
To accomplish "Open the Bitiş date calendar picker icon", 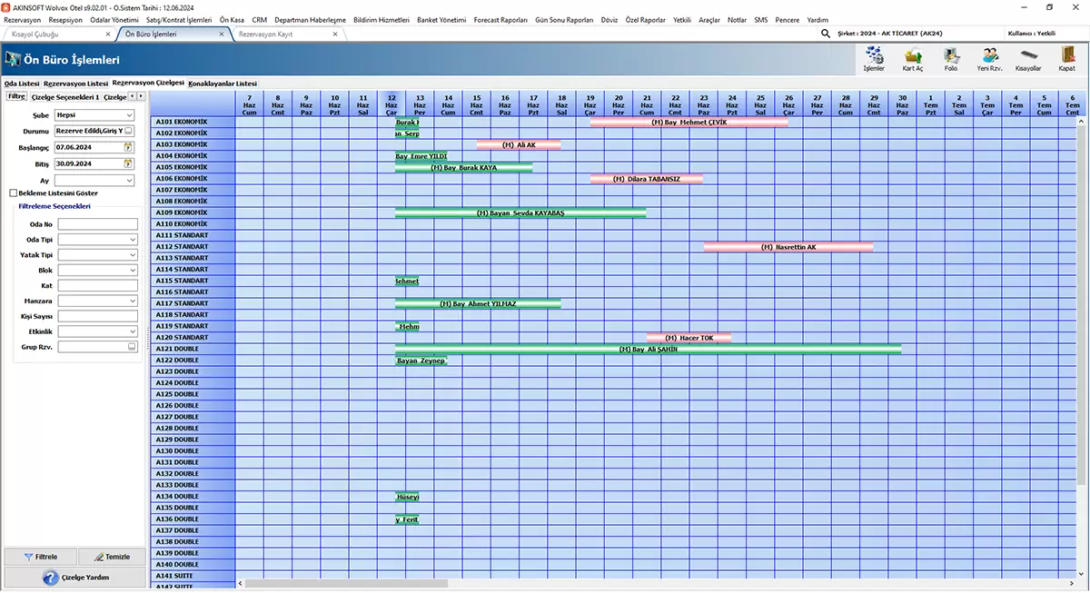I will coord(128,163).
